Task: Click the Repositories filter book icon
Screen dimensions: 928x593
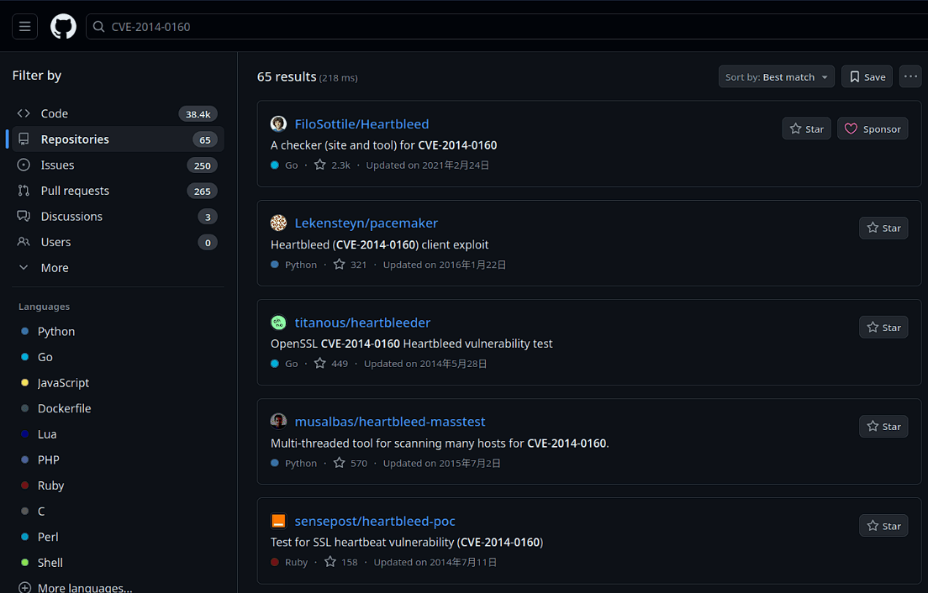Action: point(24,139)
